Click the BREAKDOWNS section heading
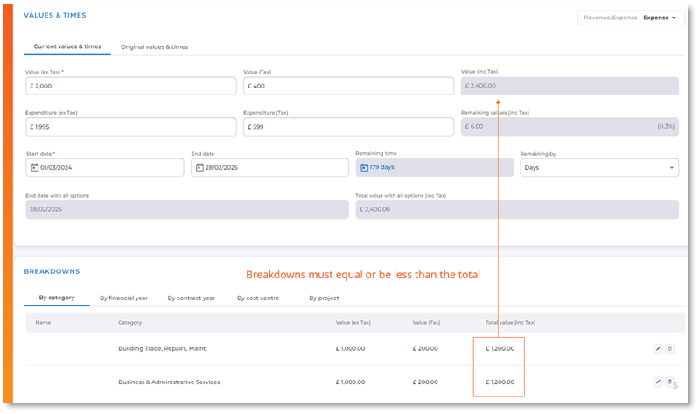 (52, 271)
